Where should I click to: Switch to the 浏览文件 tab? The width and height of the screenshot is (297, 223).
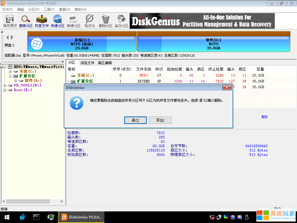[87, 63]
